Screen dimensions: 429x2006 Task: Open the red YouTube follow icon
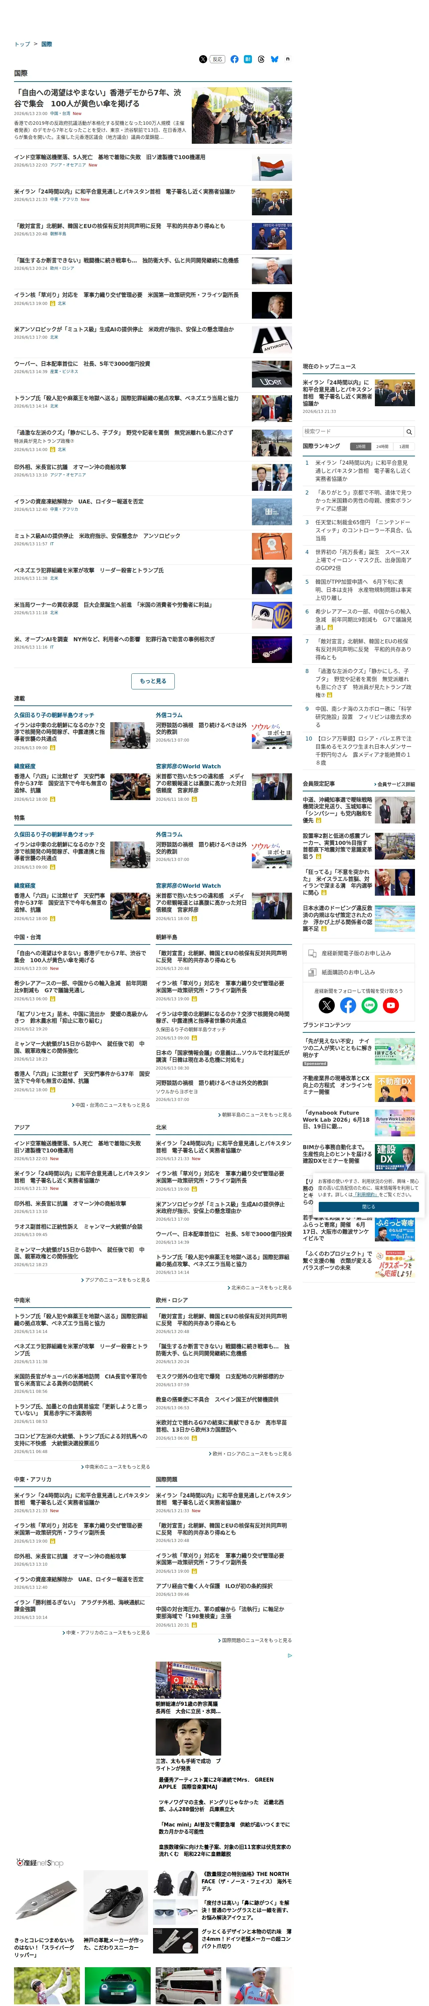point(391,1005)
